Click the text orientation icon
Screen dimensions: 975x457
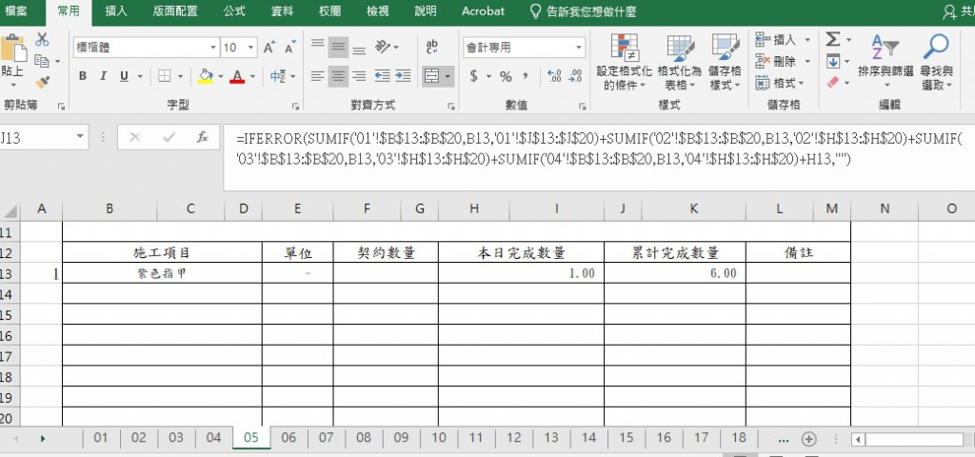[x=383, y=46]
